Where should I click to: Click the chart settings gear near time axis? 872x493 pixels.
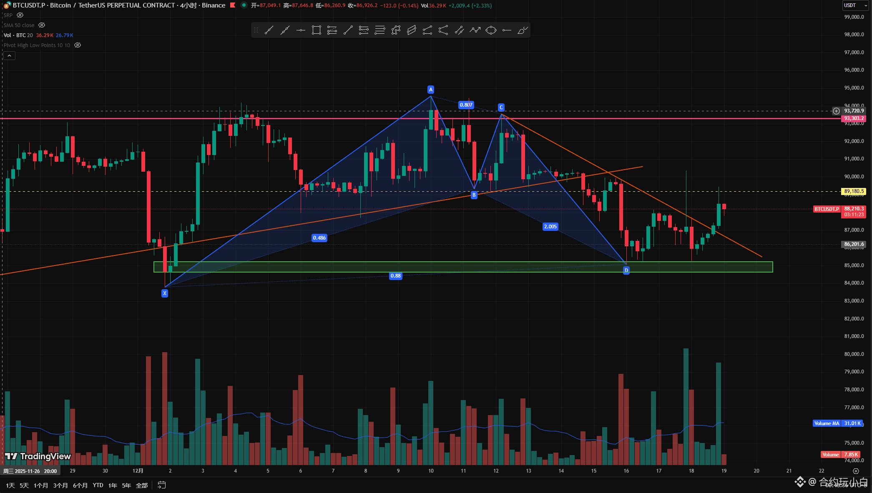[x=856, y=471]
